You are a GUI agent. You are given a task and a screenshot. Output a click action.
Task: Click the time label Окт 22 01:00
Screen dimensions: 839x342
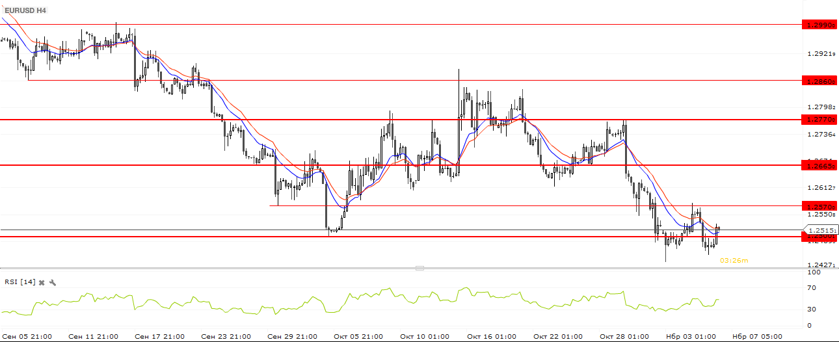click(x=557, y=337)
